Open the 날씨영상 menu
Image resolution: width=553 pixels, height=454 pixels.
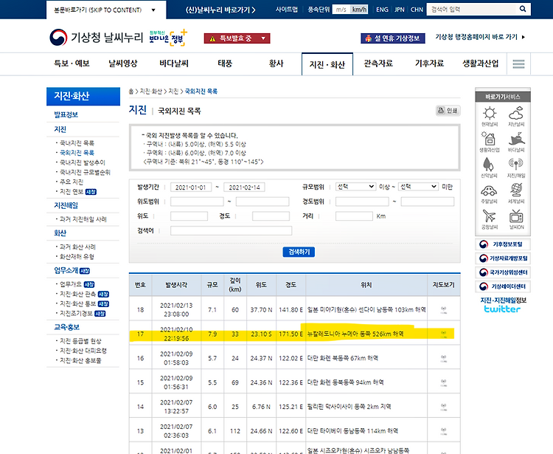[x=122, y=63]
